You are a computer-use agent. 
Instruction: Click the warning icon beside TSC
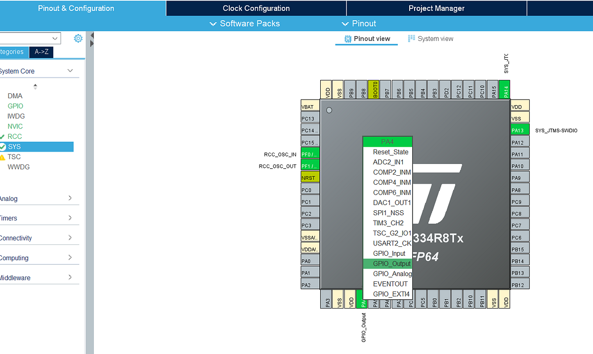click(x=3, y=157)
